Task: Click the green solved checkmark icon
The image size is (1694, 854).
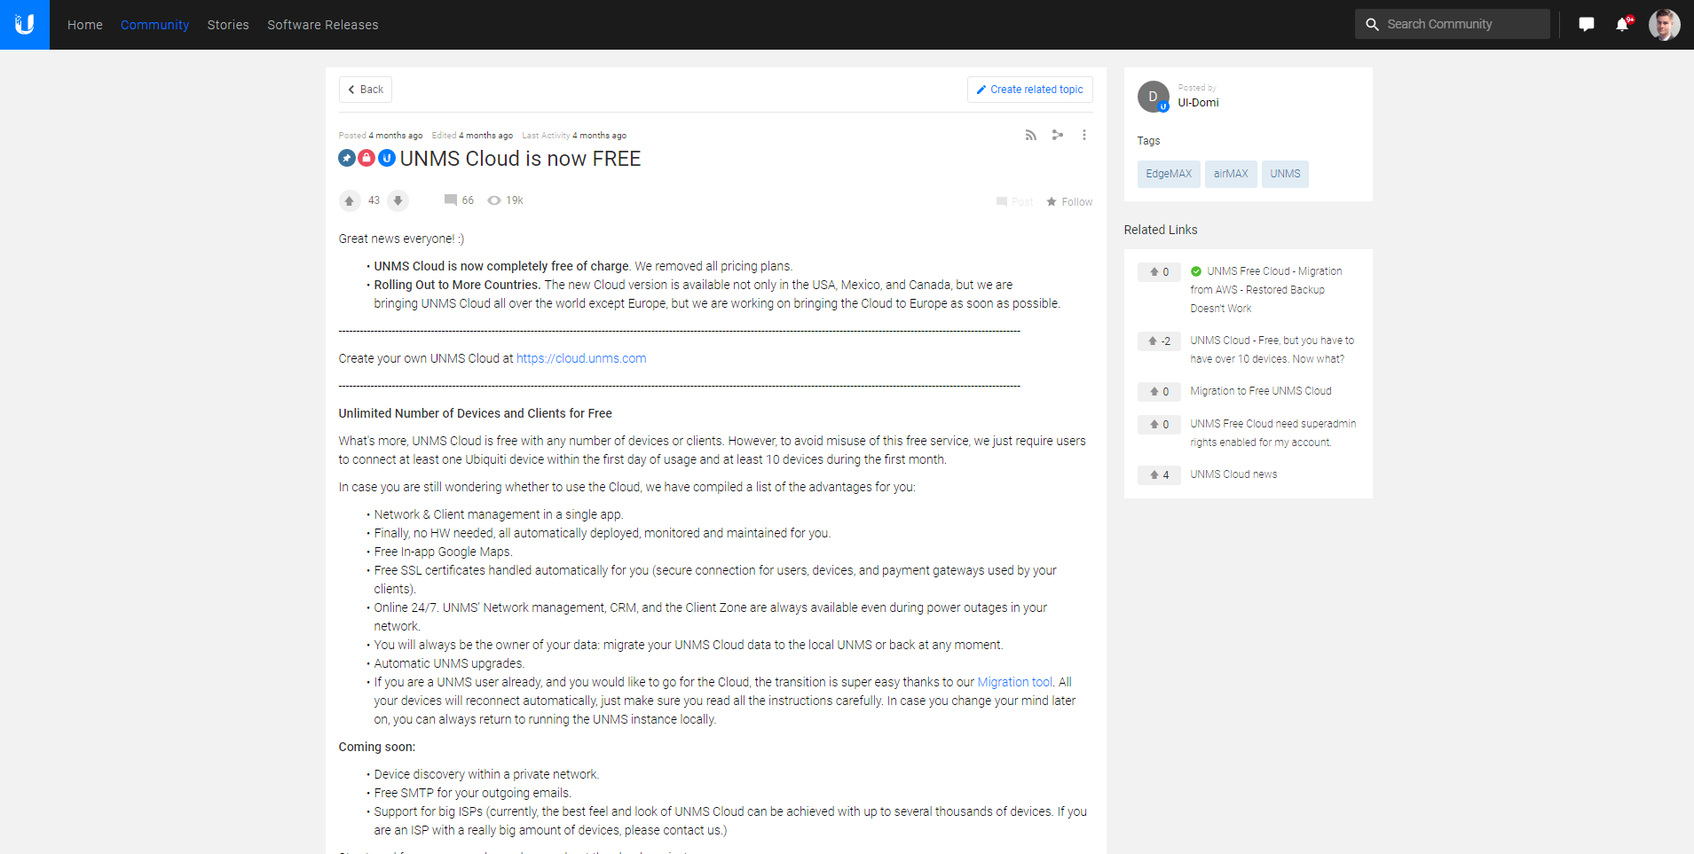Action: coord(1196,271)
